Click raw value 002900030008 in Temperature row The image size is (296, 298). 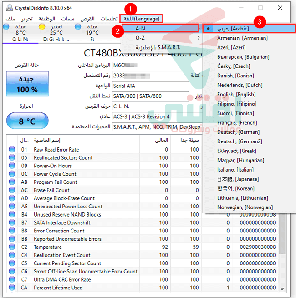[258, 247]
